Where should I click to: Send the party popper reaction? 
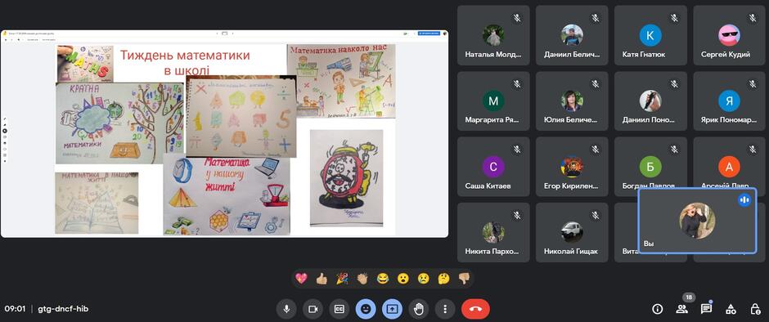[342, 279]
